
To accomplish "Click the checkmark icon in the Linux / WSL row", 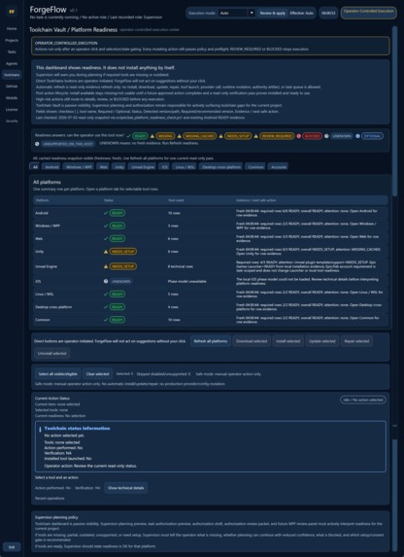I will [x=106, y=295].
